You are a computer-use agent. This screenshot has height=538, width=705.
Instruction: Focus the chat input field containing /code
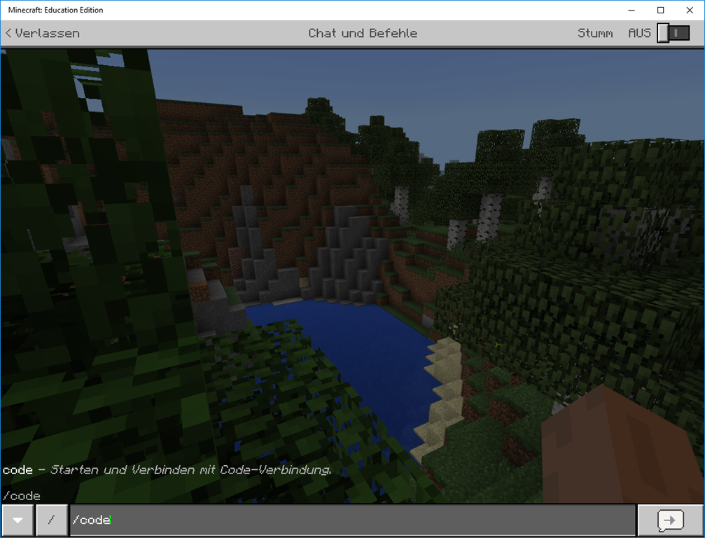(x=350, y=520)
